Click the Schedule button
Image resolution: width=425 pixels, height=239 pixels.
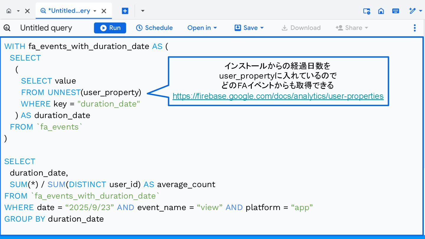[154, 28]
